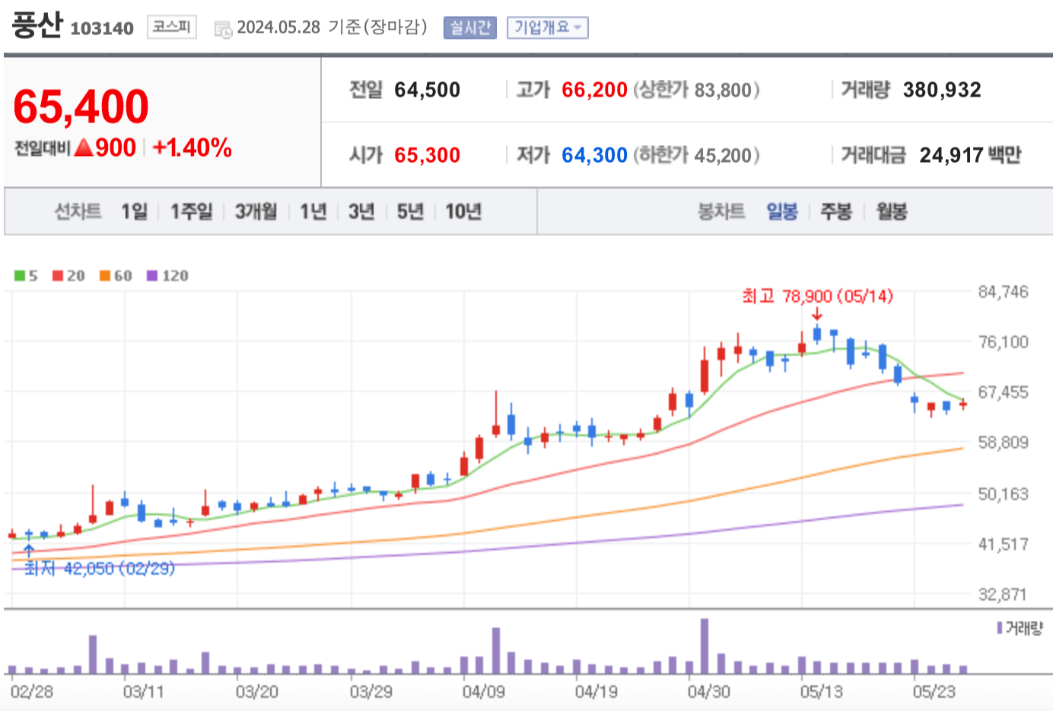Click the high price value 66,200
The height and width of the screenshot is (711, 1053).
pyautogui.click(x=594, y=90)
